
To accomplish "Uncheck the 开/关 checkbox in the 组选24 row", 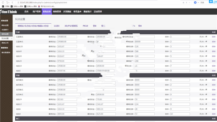I will 206,99.
